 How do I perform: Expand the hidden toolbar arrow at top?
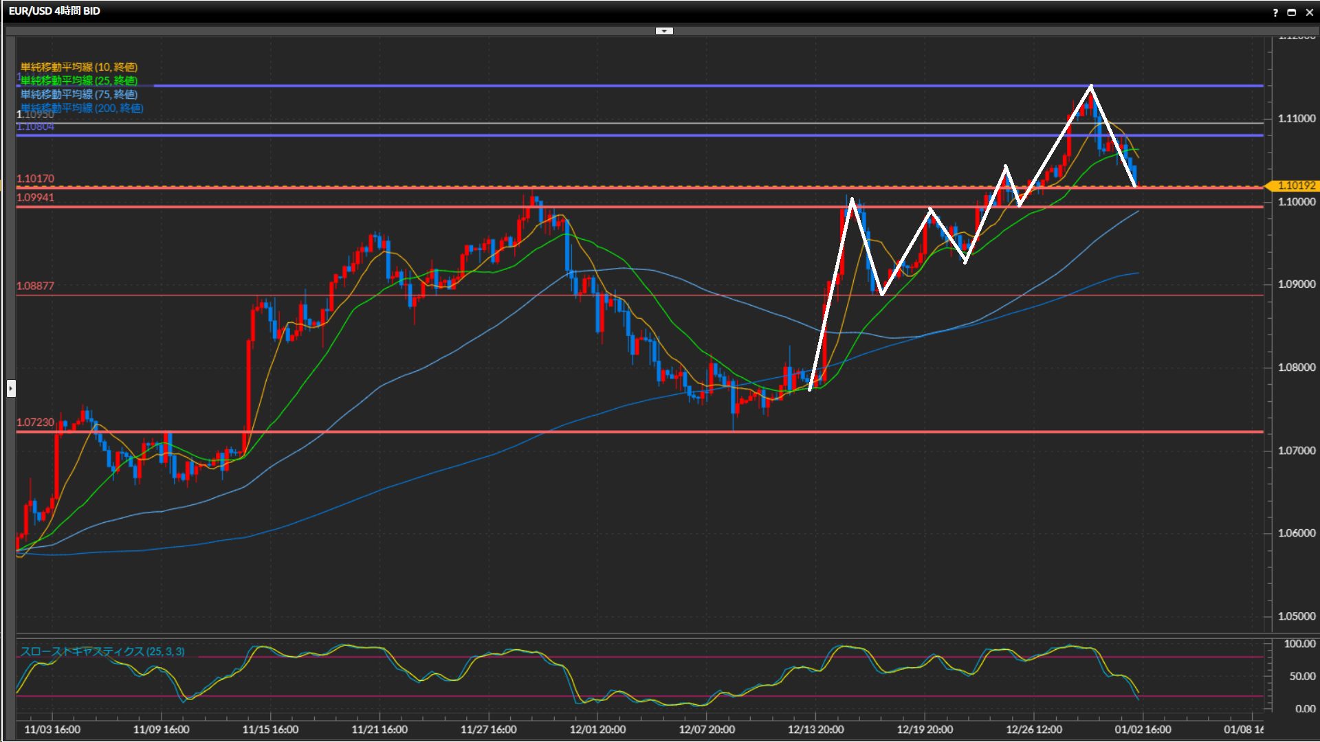point(664,31)
